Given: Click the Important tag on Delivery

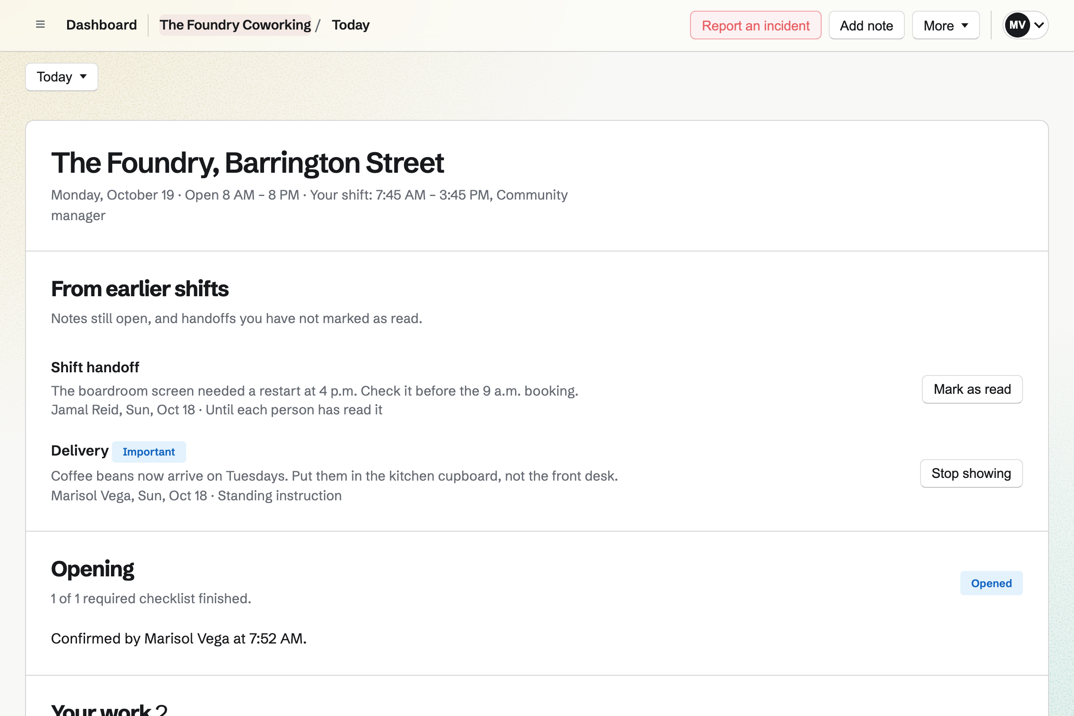Looking at the screenshot, I should 149,452.
